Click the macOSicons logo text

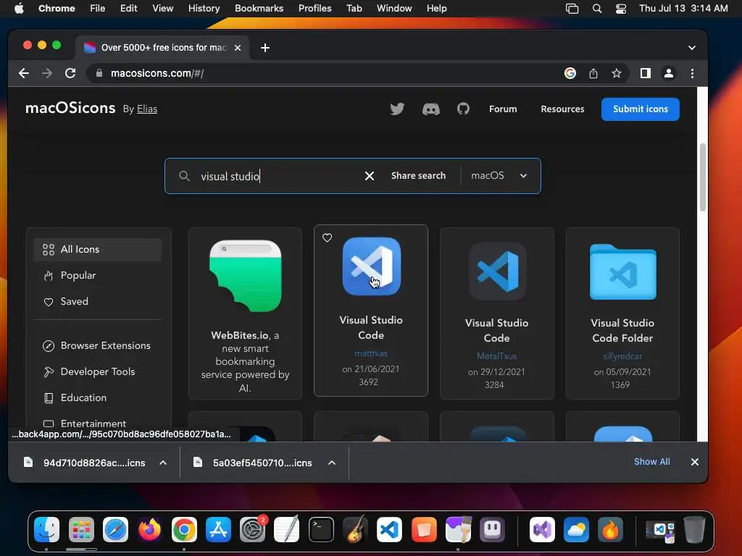(x=70, y=108)
